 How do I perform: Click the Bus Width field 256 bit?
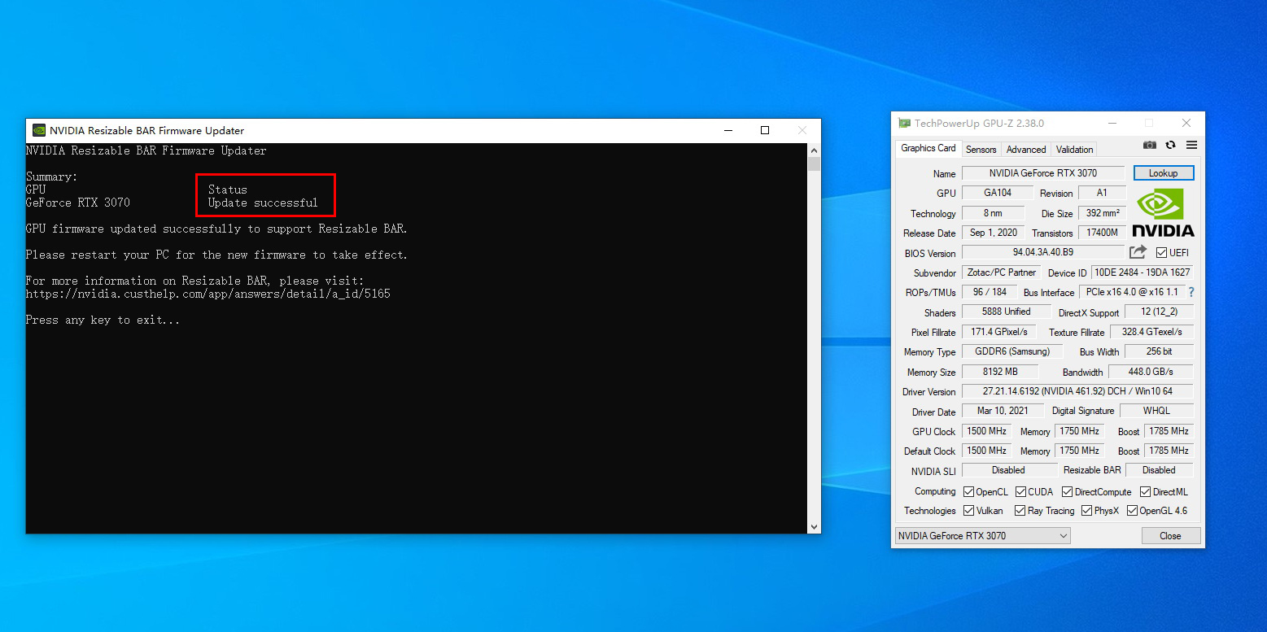point(1159,351)
